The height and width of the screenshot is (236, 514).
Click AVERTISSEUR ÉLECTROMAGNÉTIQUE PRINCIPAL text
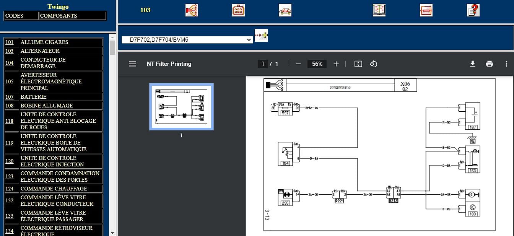pyautogui.click(x=51, y=81)
